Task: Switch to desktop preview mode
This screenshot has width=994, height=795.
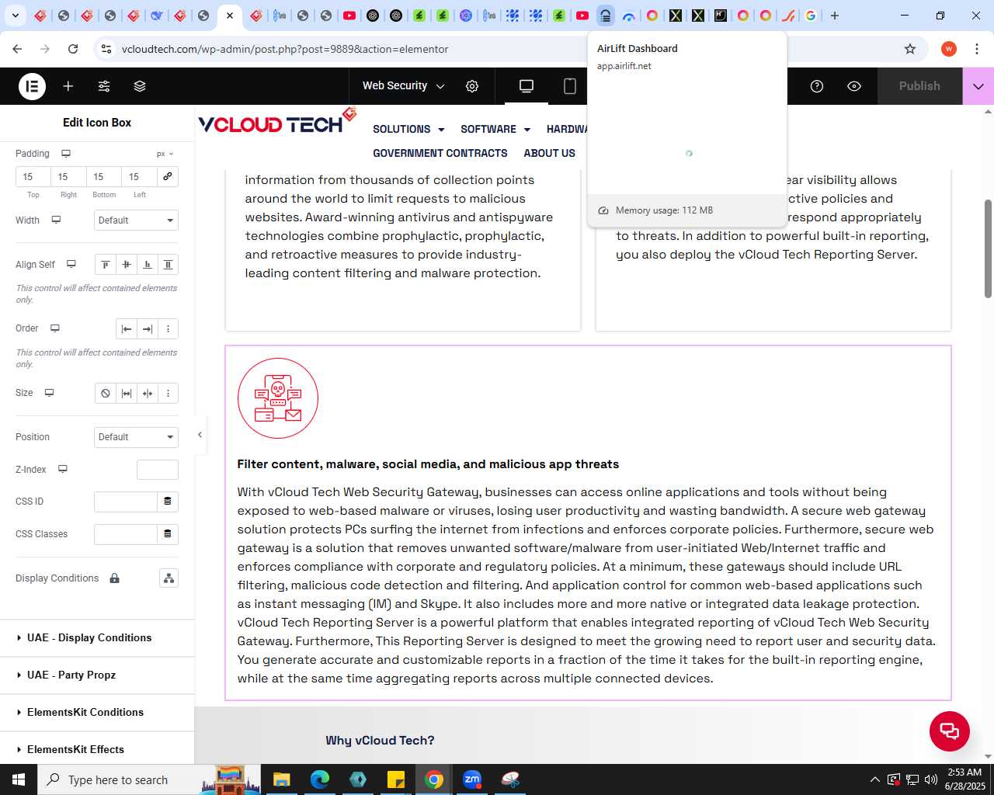Action: pos(527,86)
